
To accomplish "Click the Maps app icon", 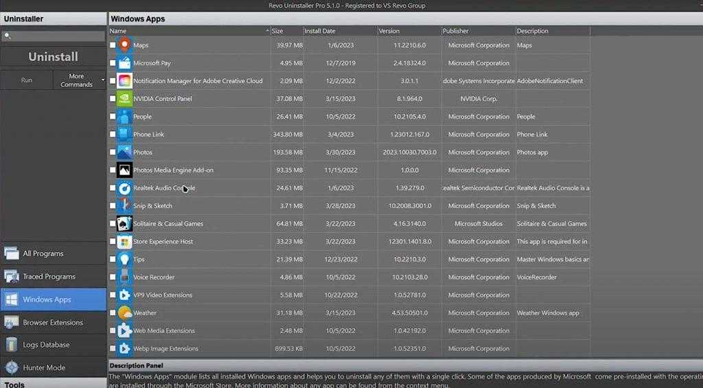I will pyautogui.click(x=124, y=45).
